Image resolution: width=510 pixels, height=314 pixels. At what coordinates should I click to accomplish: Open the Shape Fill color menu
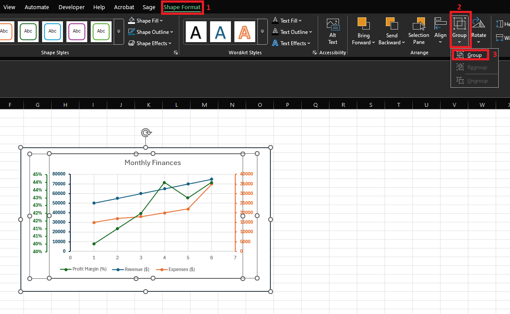click(146, 20)
